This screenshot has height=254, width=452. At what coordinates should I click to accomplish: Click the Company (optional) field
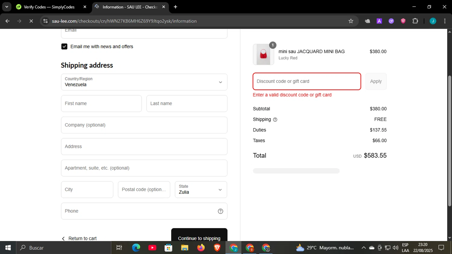(144, 125)
